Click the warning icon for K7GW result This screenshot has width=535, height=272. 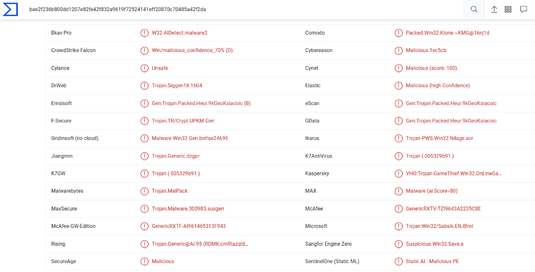tap(144, 174)
